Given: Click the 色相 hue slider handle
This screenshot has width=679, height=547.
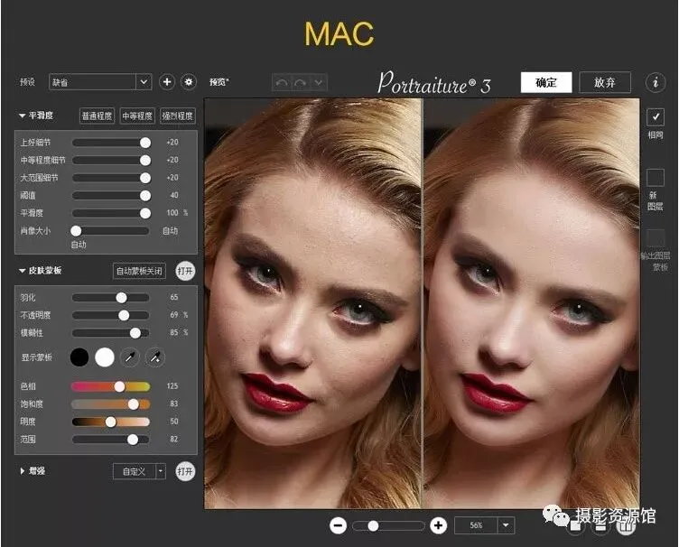Looking at the screenshot, I should point(119,386).
